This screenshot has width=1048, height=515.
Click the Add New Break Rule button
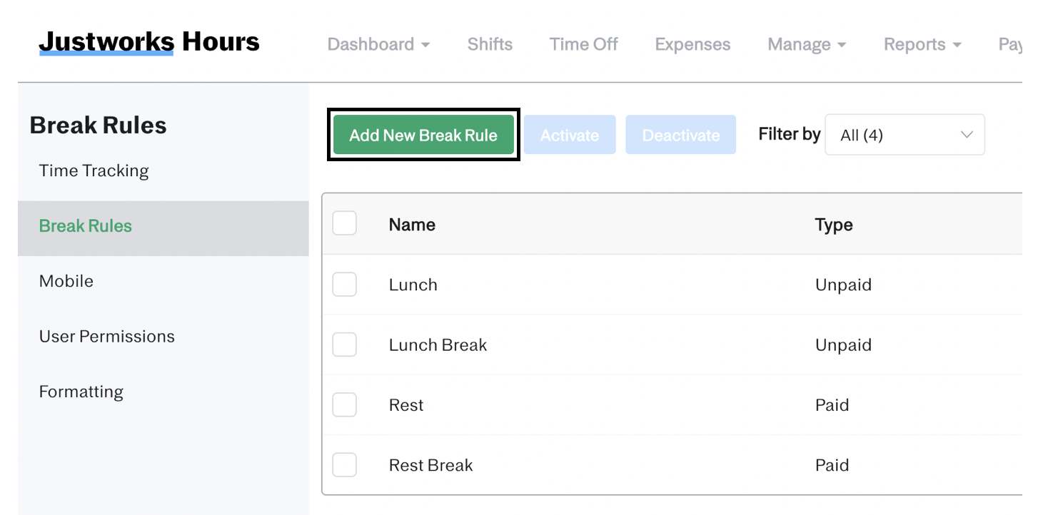pos(423,134)
